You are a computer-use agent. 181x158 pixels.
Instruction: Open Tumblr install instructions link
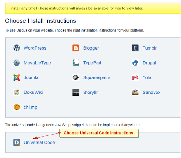click(x=150, y=48)
